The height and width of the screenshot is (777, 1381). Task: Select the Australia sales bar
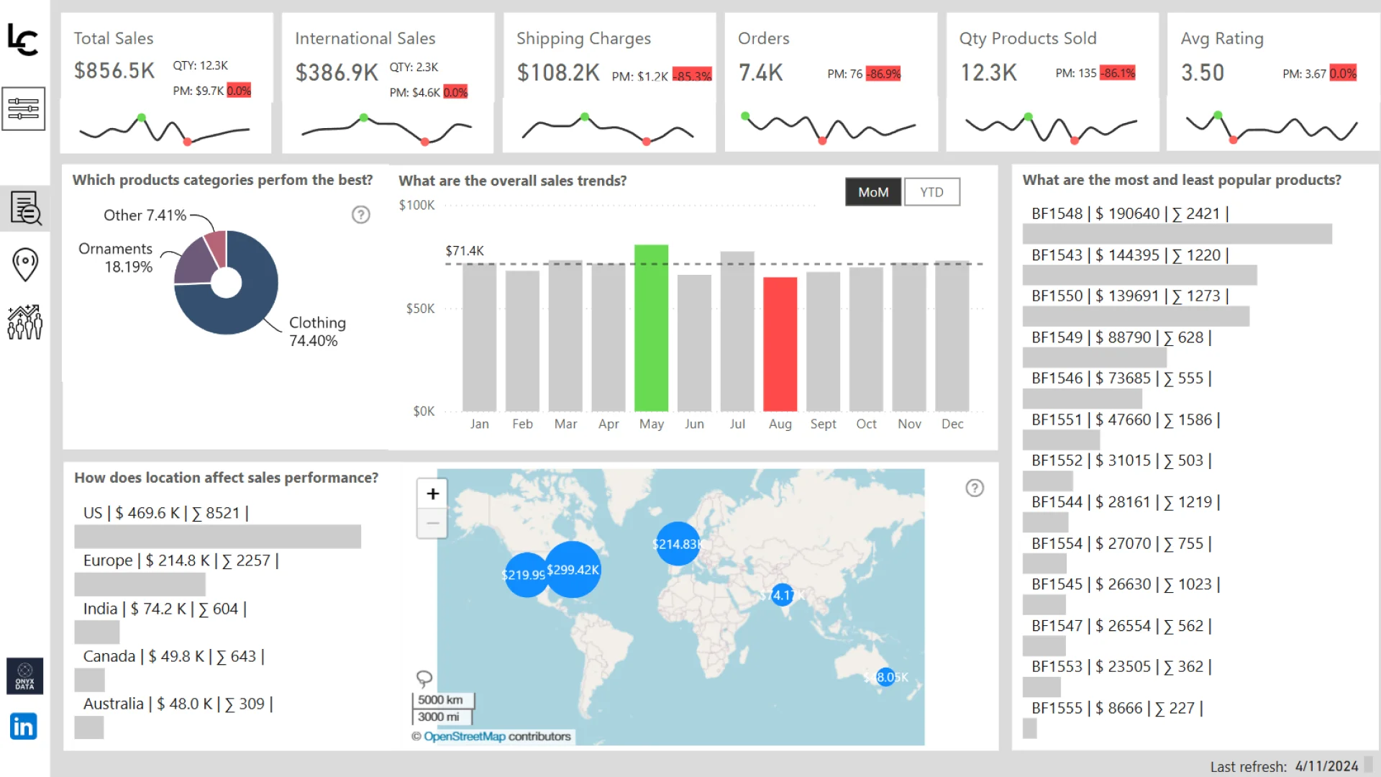click(x=89, y=727)
